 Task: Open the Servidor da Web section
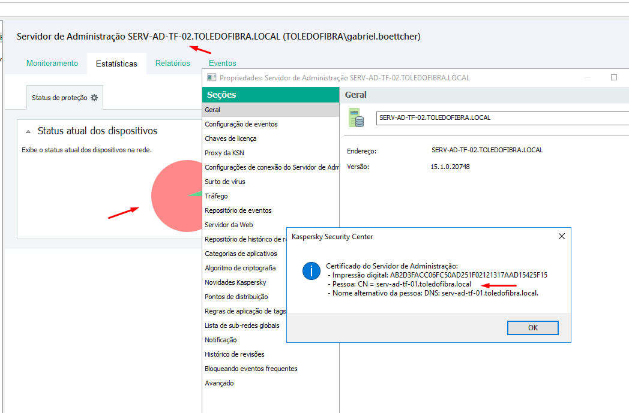(271, 225)
